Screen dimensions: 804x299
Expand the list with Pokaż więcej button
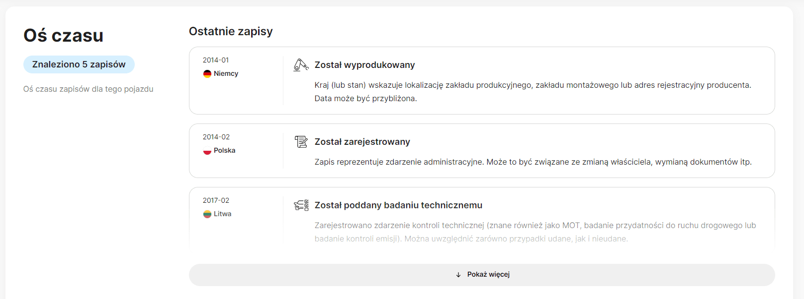482,275
